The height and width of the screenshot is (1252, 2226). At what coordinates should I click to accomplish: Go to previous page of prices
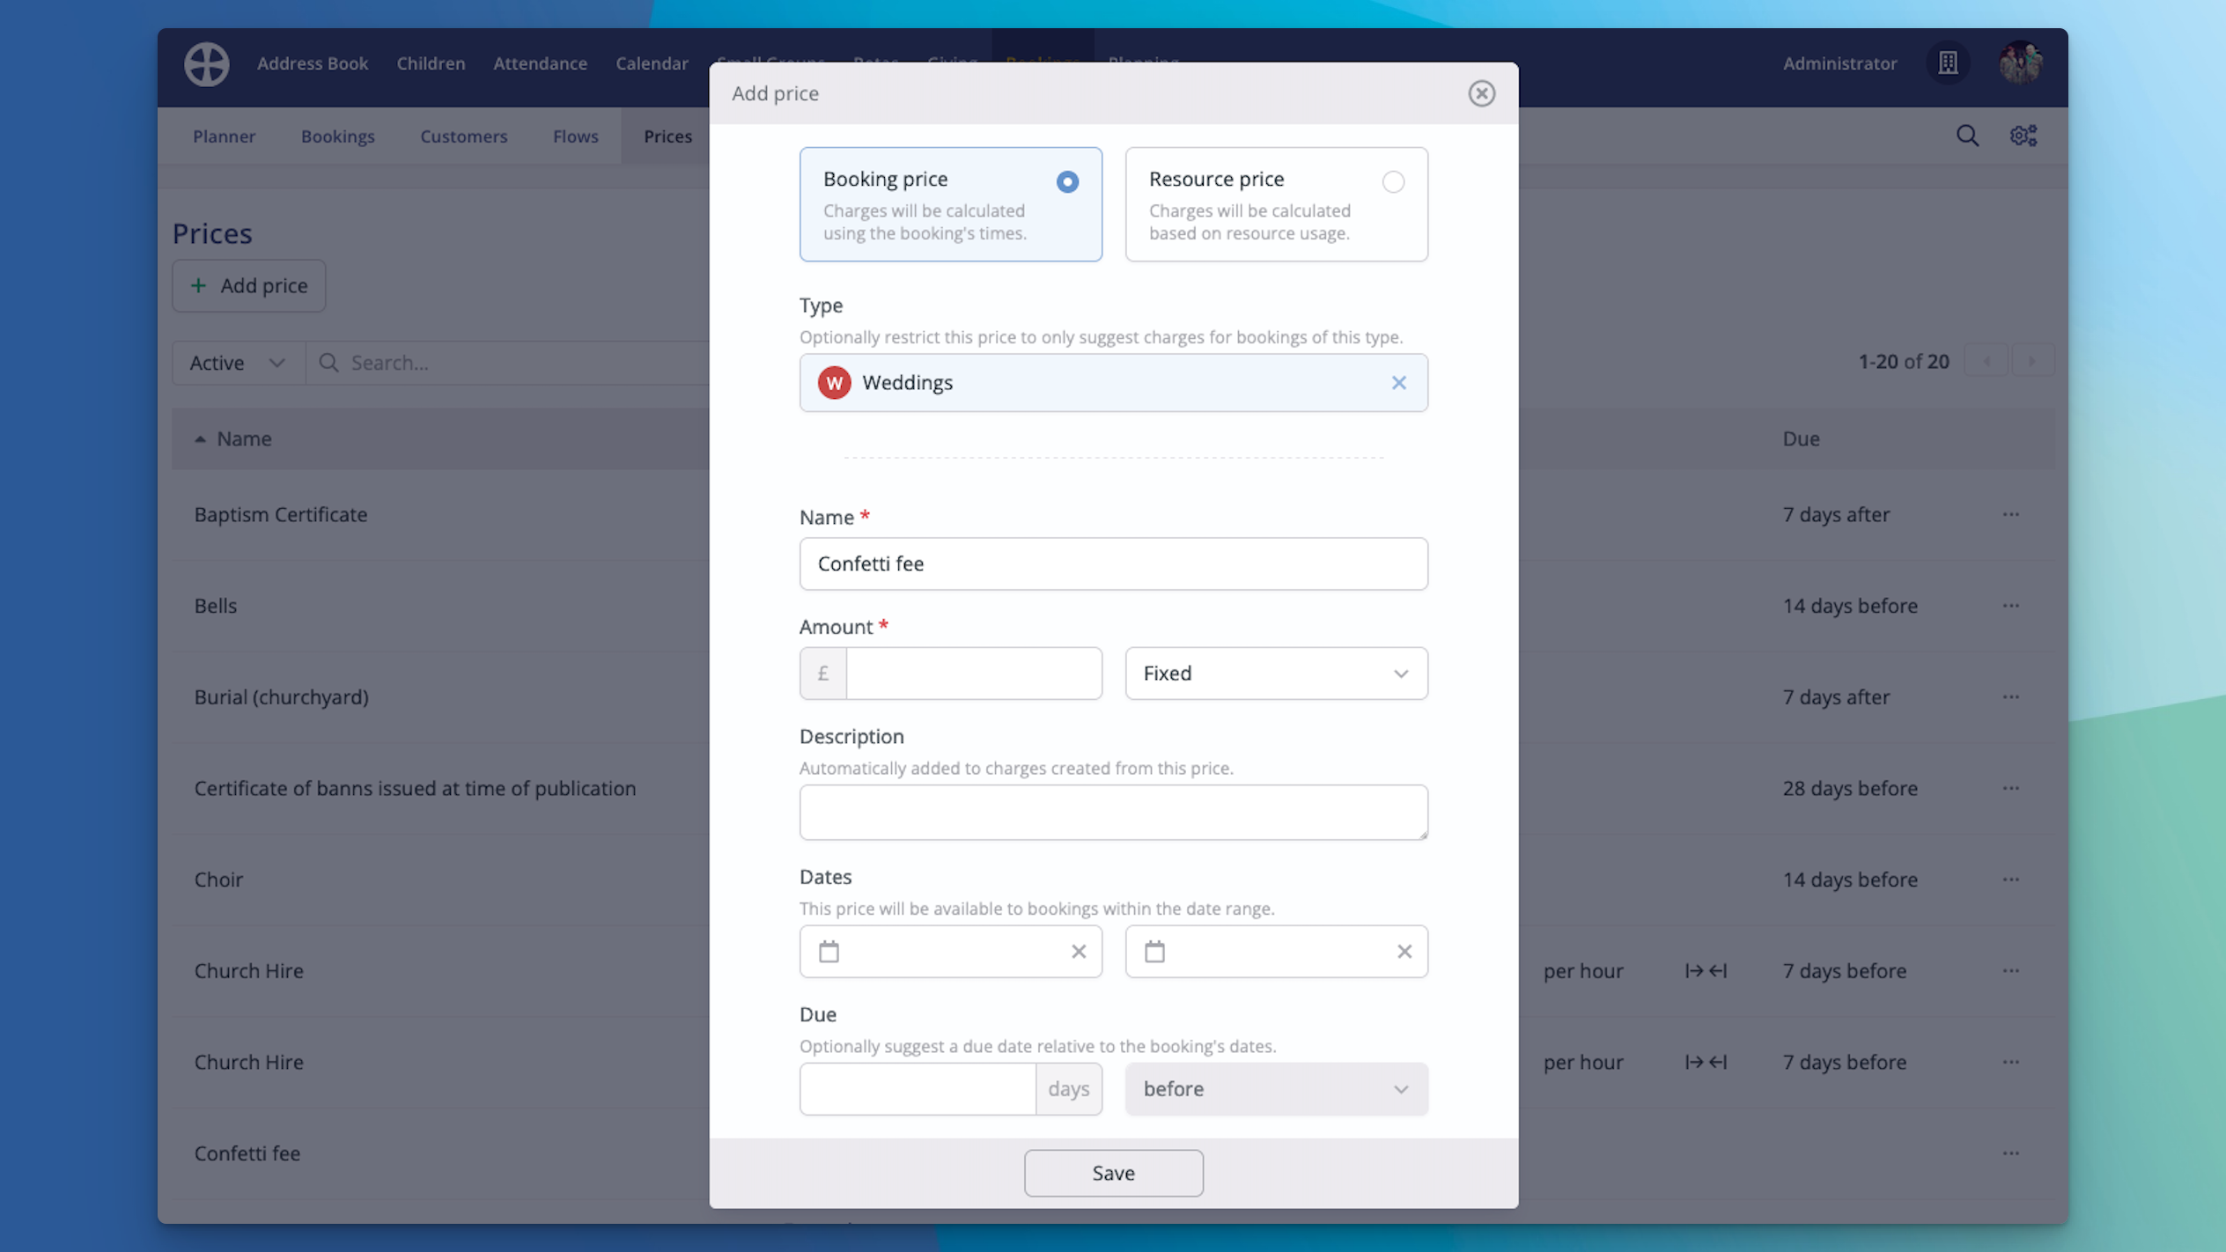coord(1986,362)
